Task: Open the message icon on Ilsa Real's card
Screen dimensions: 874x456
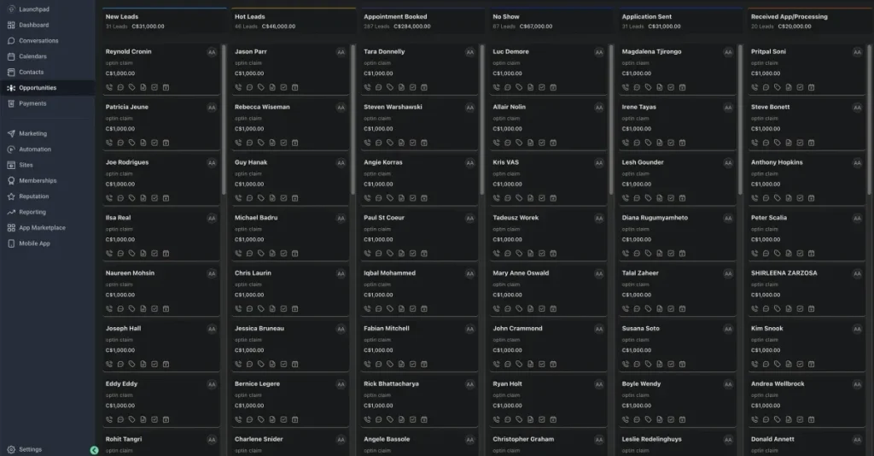Action: (120, 253)
